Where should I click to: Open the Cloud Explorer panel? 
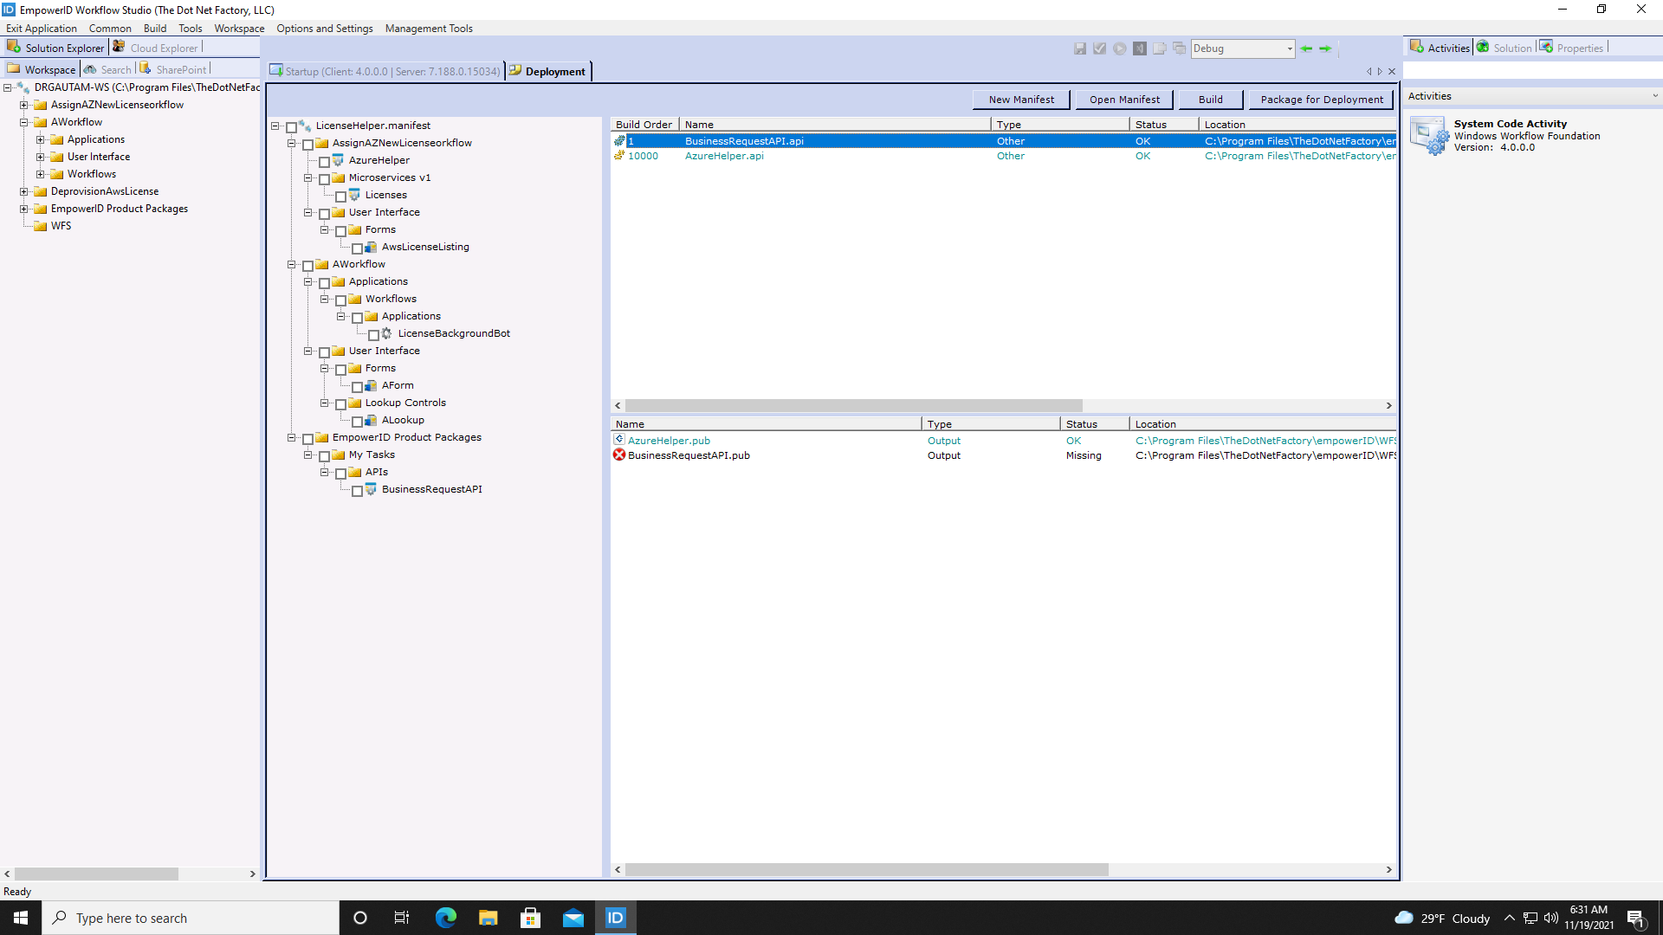163,47
